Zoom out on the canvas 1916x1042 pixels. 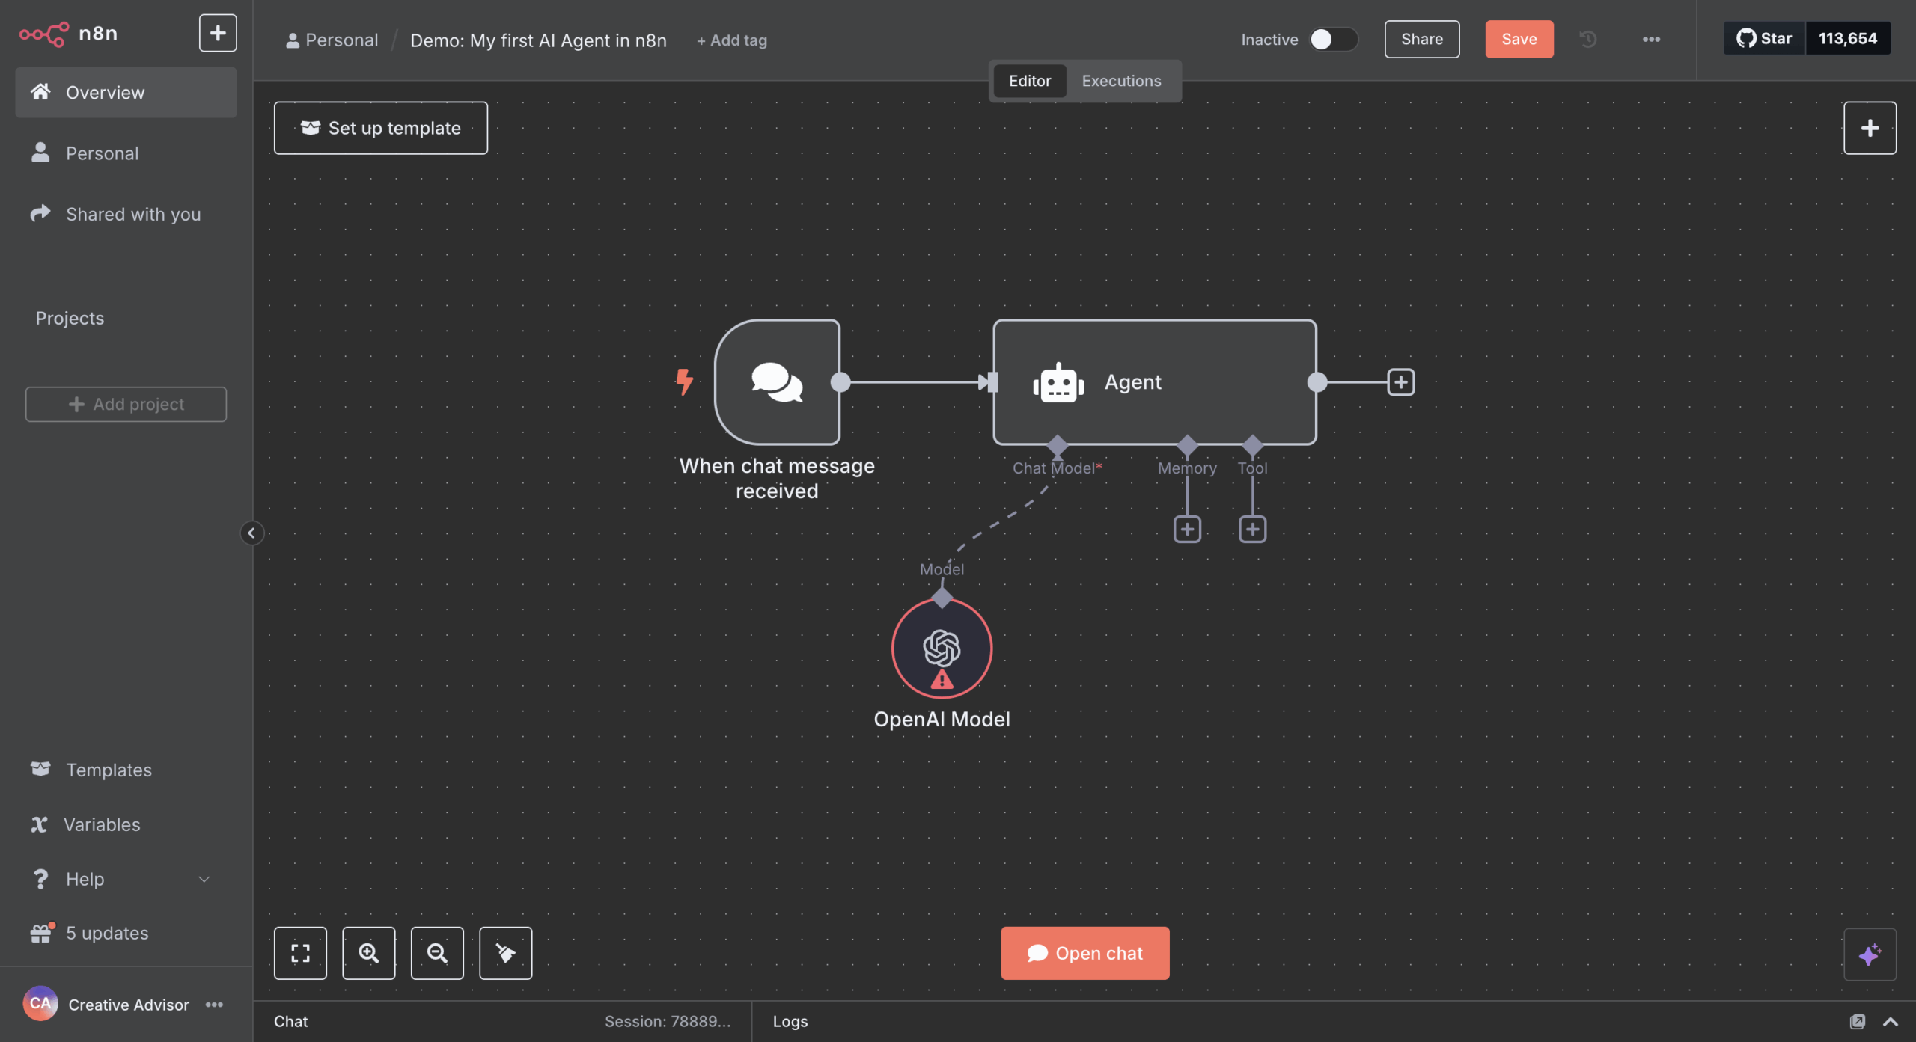pos(437,953)
